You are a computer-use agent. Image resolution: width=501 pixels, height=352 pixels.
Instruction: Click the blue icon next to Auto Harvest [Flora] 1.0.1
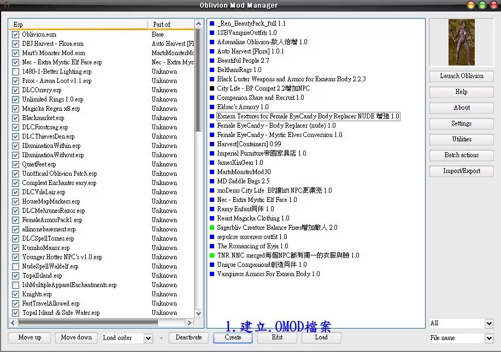tap(212, 51)
